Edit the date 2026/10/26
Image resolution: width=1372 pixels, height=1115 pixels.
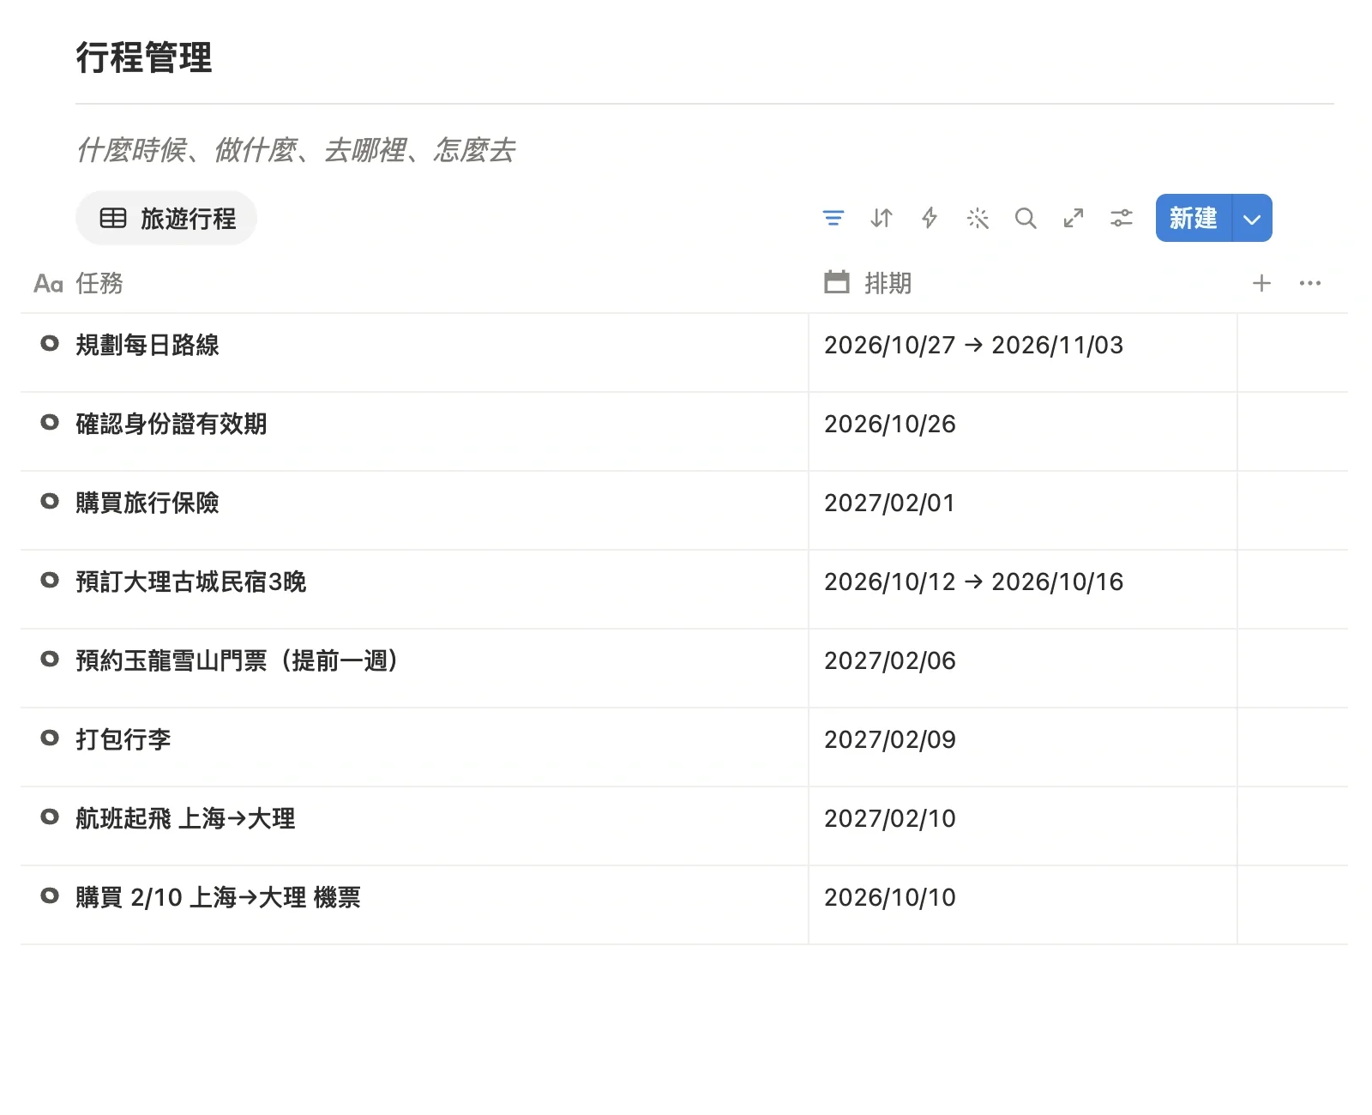[x=890, y=424]
